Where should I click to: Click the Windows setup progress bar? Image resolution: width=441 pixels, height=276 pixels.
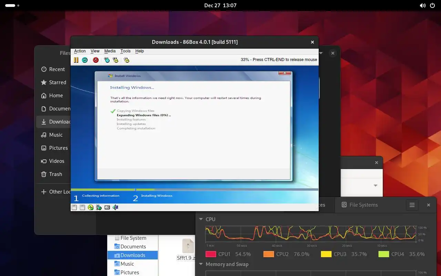tap(194, 189)
